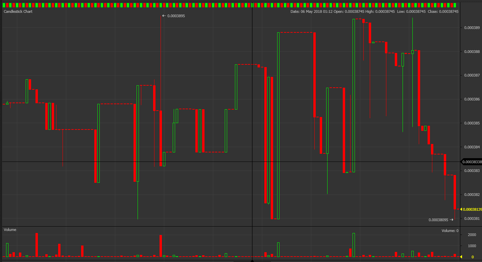
Task: Click the 0.000389 price axis label
Action: click(x=472, y=28)
